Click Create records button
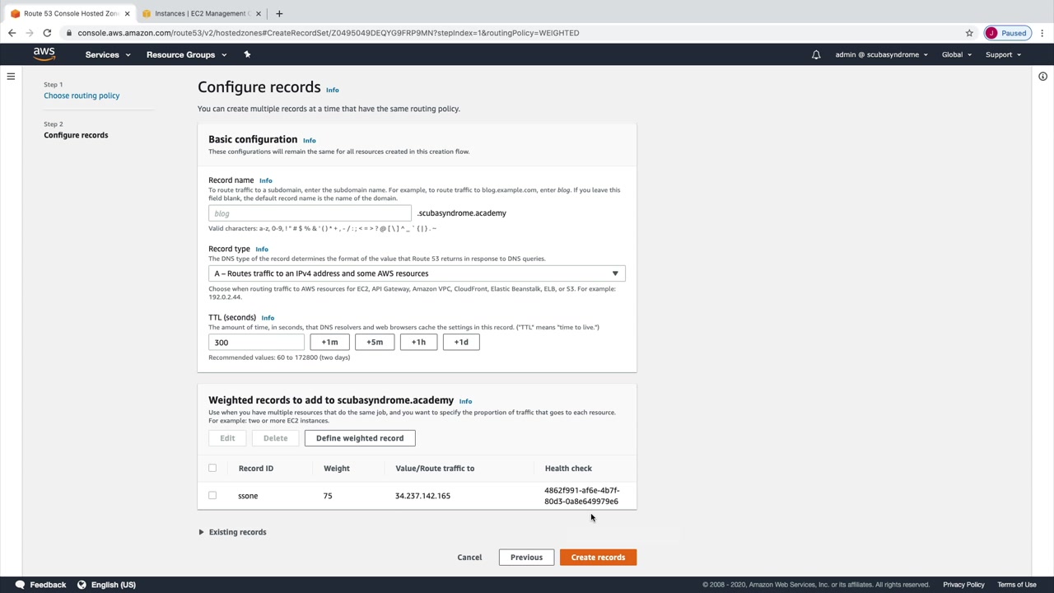1054x593 pixels. coord(598,558)
